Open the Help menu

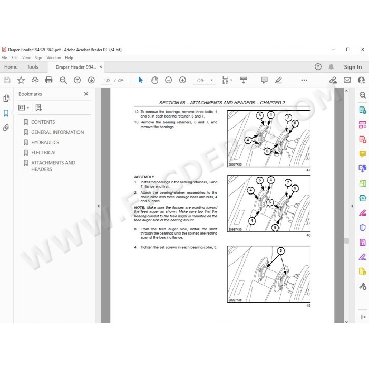(69, 57)
